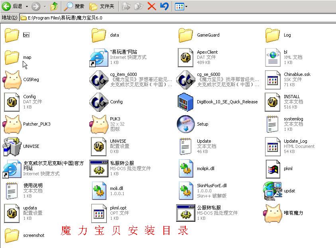The width and height of the screenshot is (336, 248).
Task: Select the data folder
Action: (x=105, y=35)
